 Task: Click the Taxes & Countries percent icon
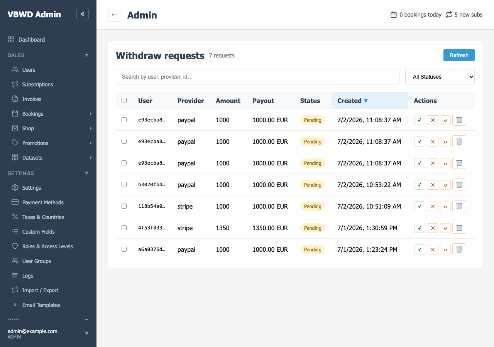point(15,217)
